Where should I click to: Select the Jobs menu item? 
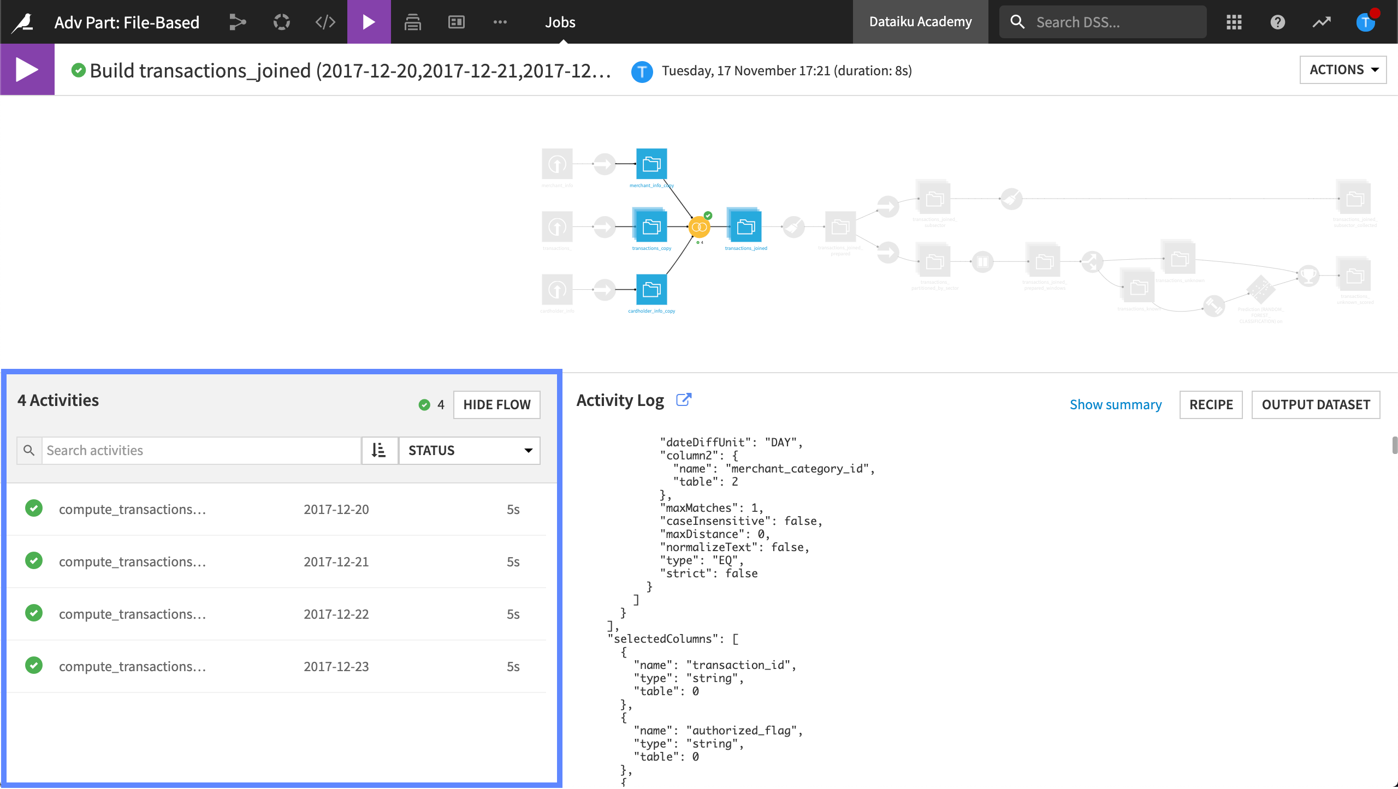(560, 22)
